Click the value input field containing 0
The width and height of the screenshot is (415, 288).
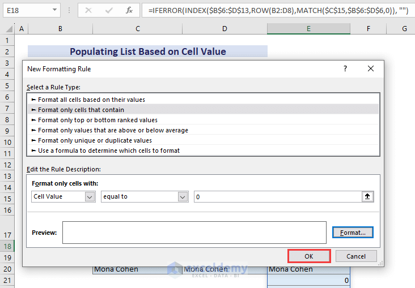[x=277, y=197]
